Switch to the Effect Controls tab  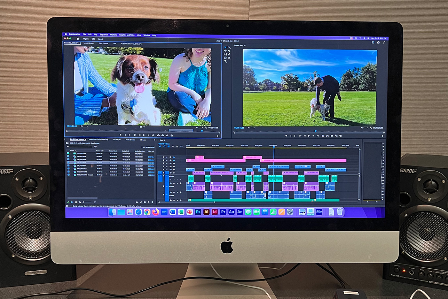pos(103,43)
